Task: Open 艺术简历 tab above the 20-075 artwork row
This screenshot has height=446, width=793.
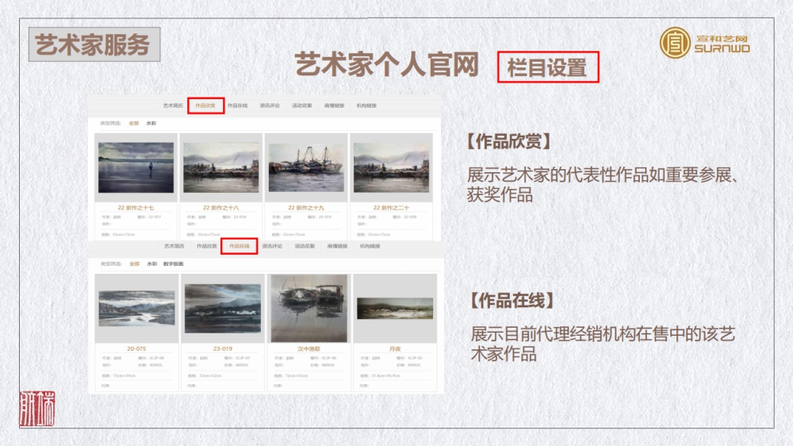Action: click(174, 246)
